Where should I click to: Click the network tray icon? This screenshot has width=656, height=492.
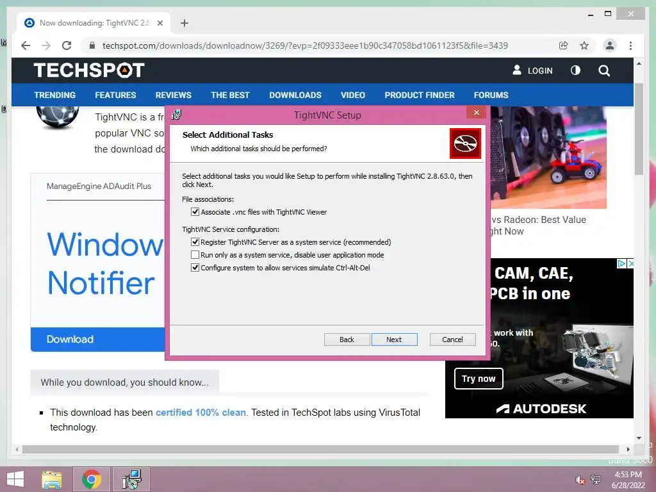pos(596,480)
